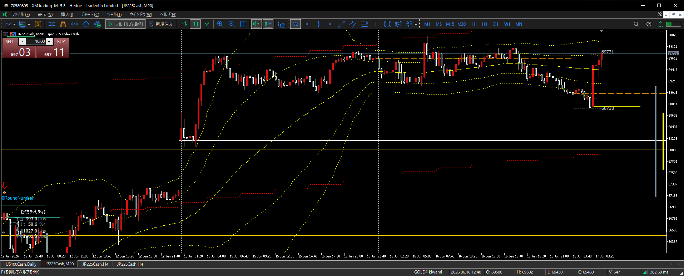Open the trading signals icon

(74, 24)
